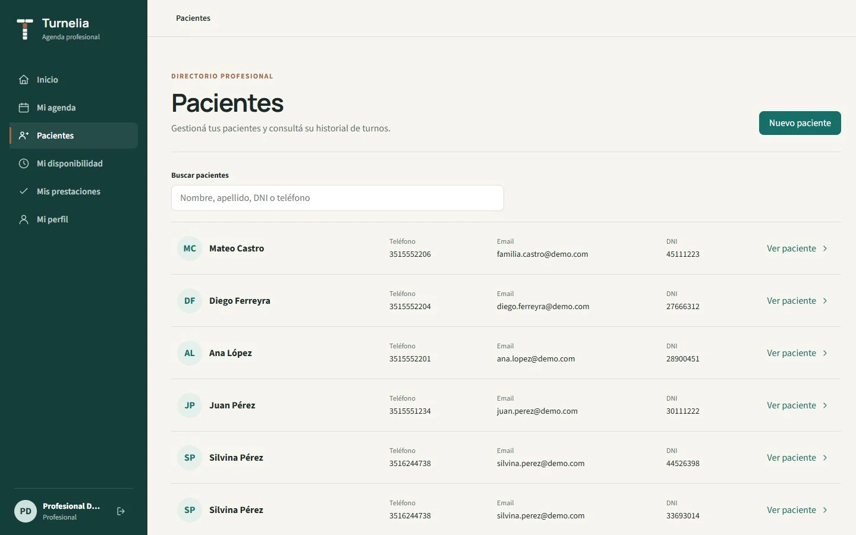Click the DF avatar of Diego Ferreyra

pyautogui.click(x=190, y=301)
